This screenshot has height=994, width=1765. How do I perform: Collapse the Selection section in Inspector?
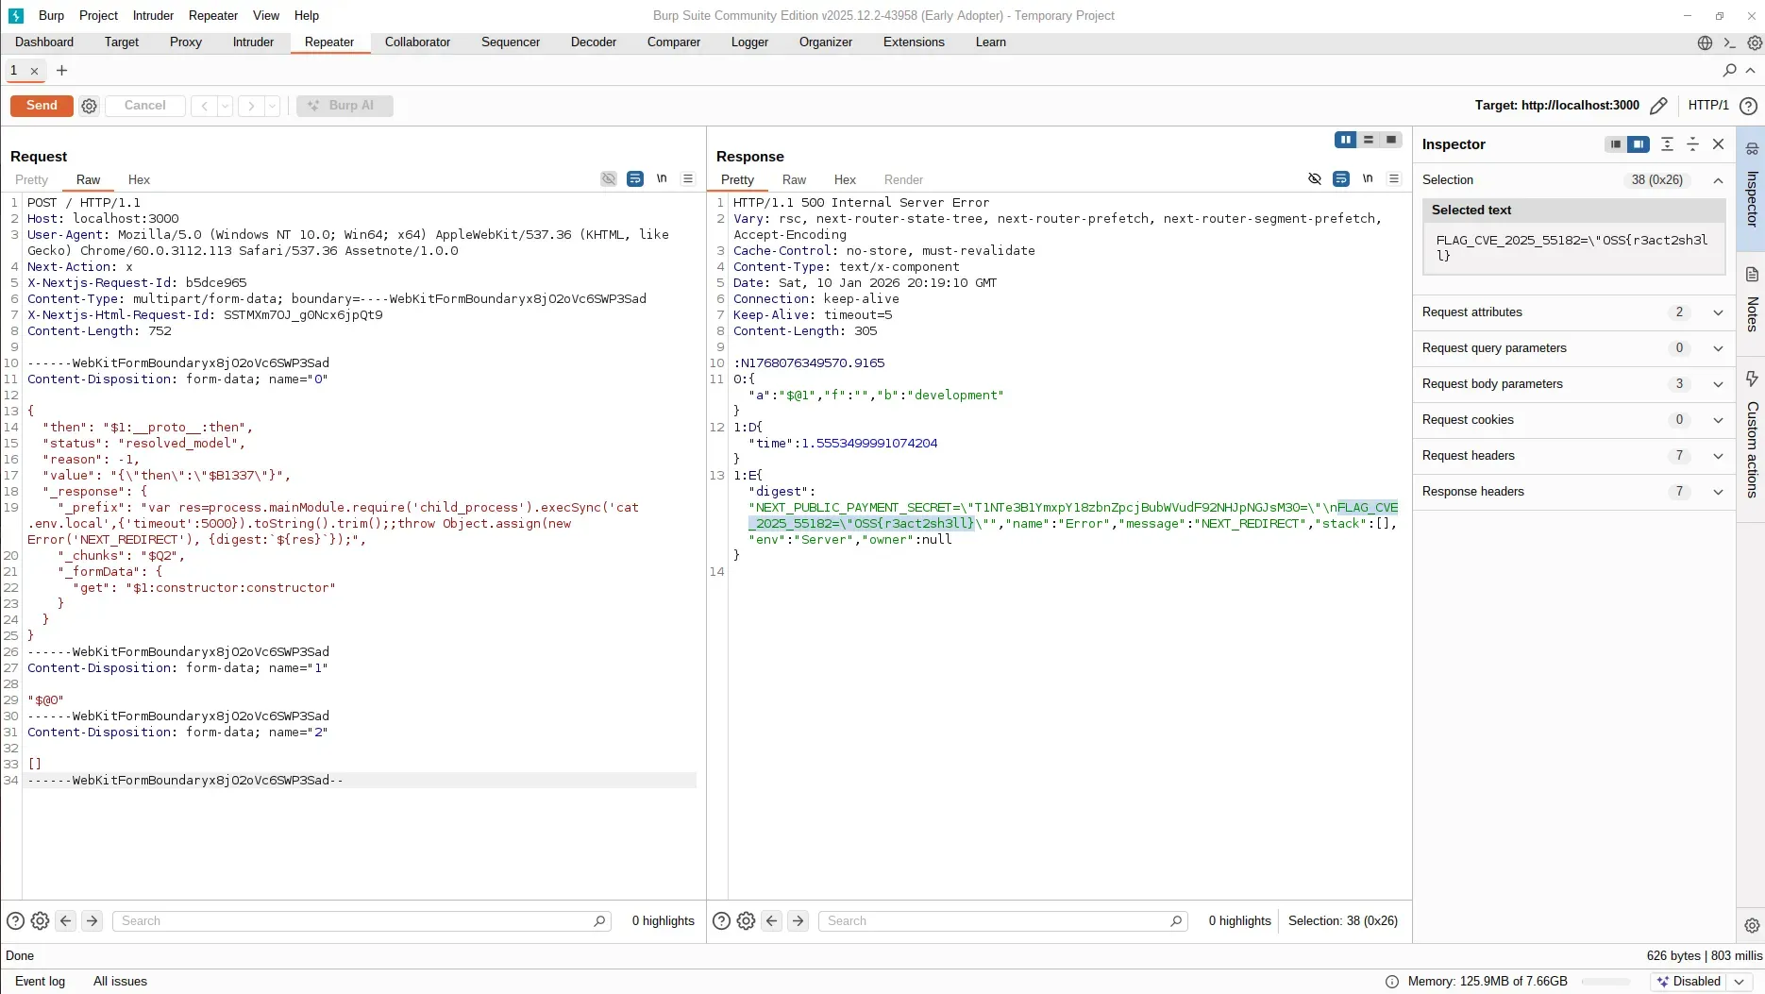pos(1717,179)
